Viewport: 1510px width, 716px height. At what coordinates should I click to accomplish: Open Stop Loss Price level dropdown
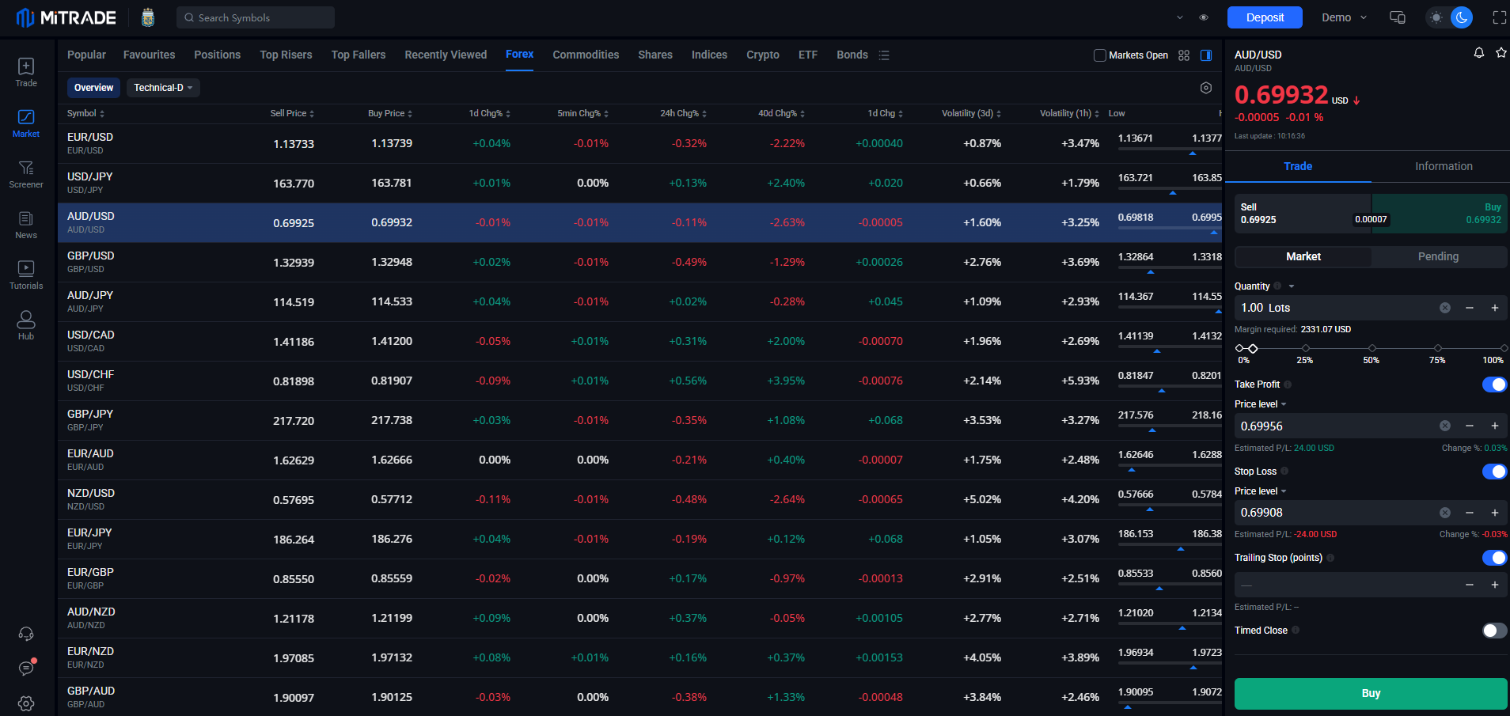(1261, 491)
